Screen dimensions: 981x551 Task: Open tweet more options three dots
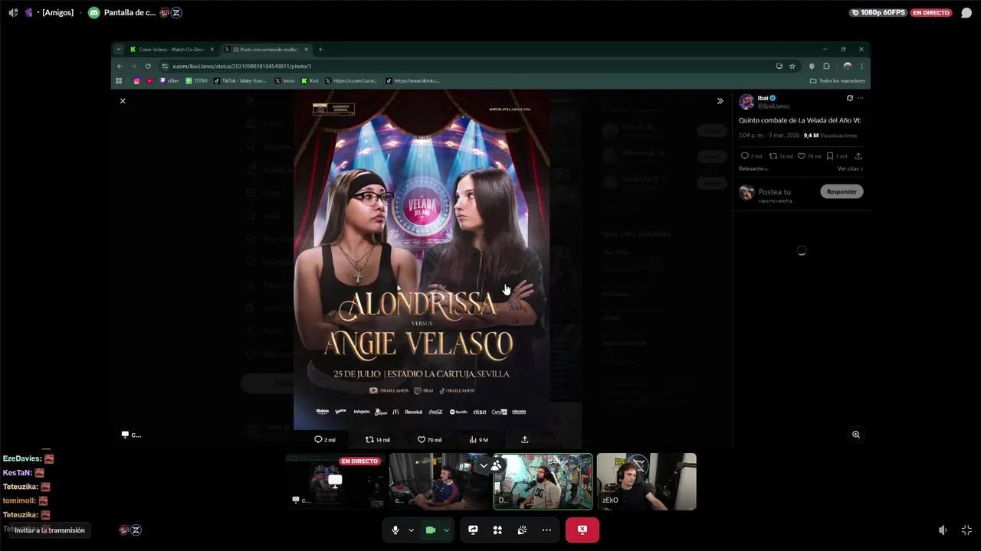point(860,98)
